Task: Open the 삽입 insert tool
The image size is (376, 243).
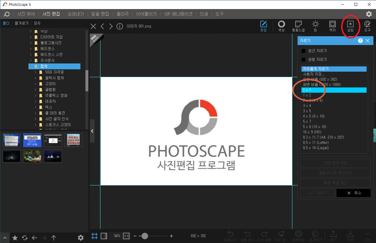Action: (x=350, y=26)
